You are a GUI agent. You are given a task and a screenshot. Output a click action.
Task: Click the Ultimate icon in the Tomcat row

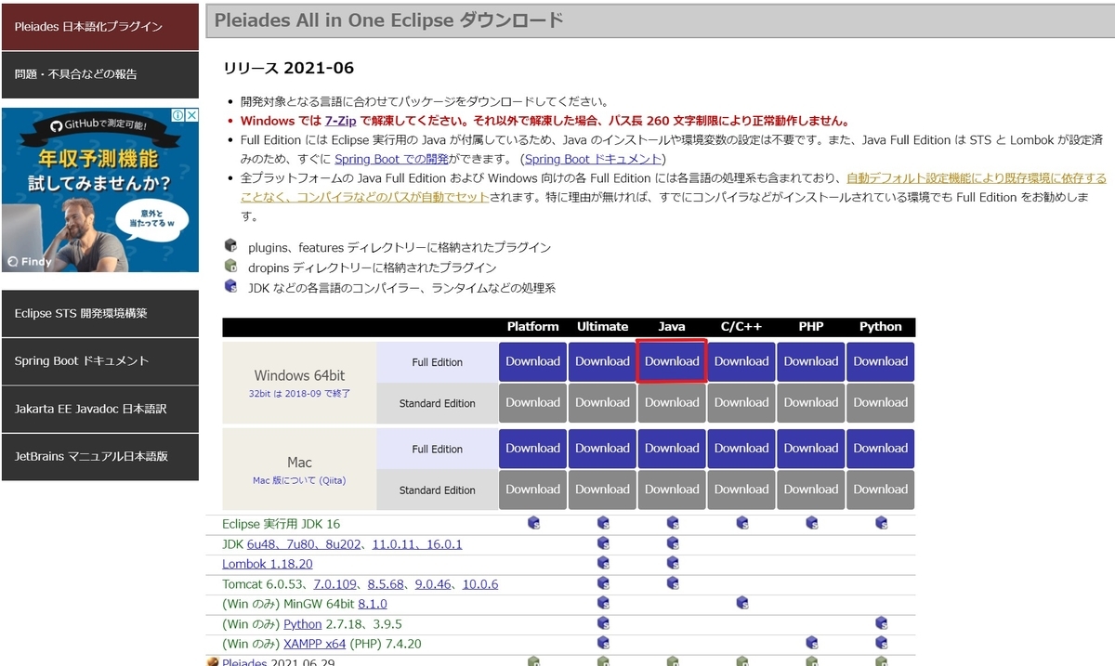(603, 583)
